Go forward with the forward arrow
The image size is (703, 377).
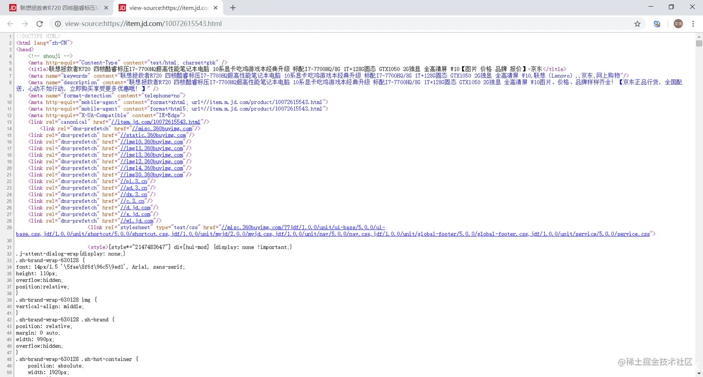(25, 24)
